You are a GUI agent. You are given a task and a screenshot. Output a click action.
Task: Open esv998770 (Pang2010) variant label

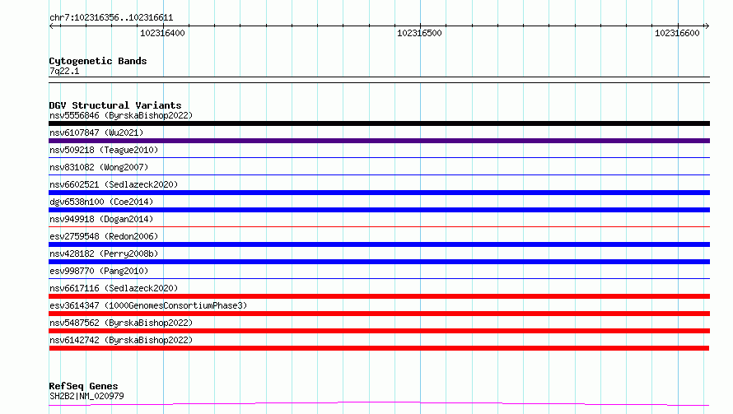[99, 271]
